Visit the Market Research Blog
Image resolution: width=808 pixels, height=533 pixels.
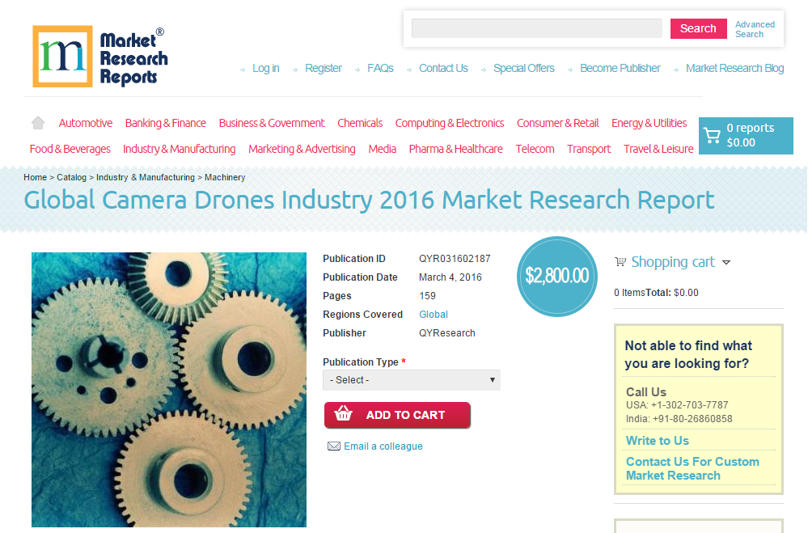point(734,69)
